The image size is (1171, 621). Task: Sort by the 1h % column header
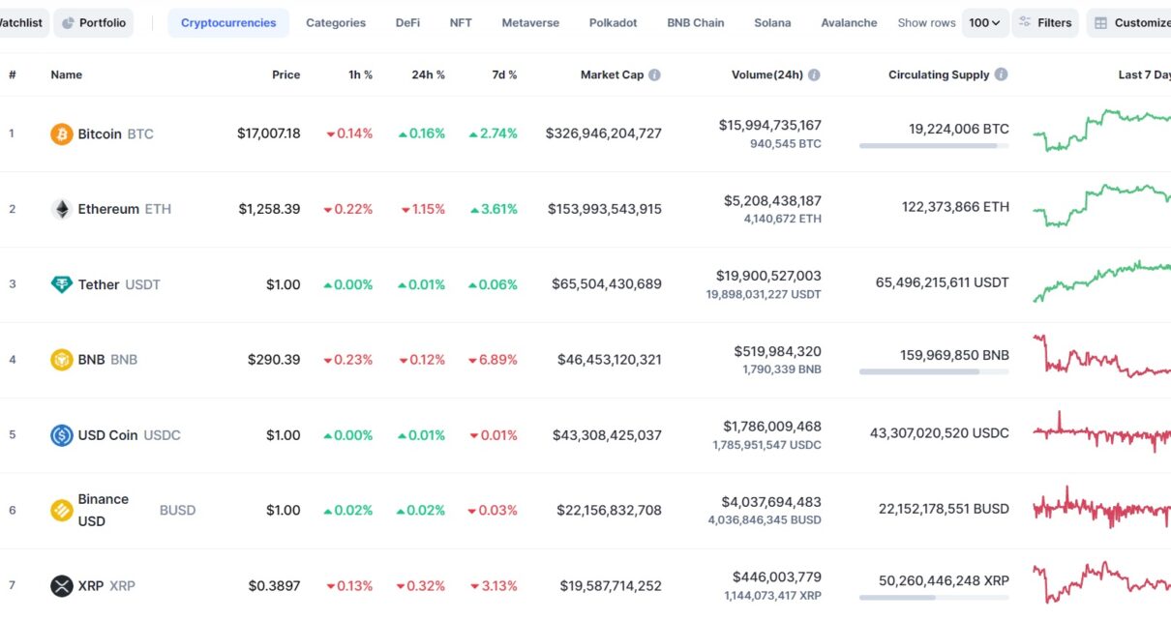point(360,74)
